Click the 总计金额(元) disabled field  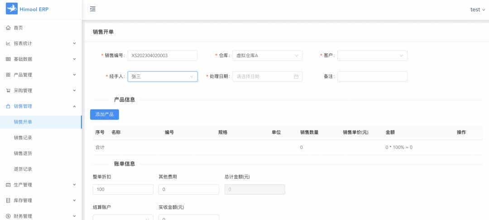click(x=255, y=189)
